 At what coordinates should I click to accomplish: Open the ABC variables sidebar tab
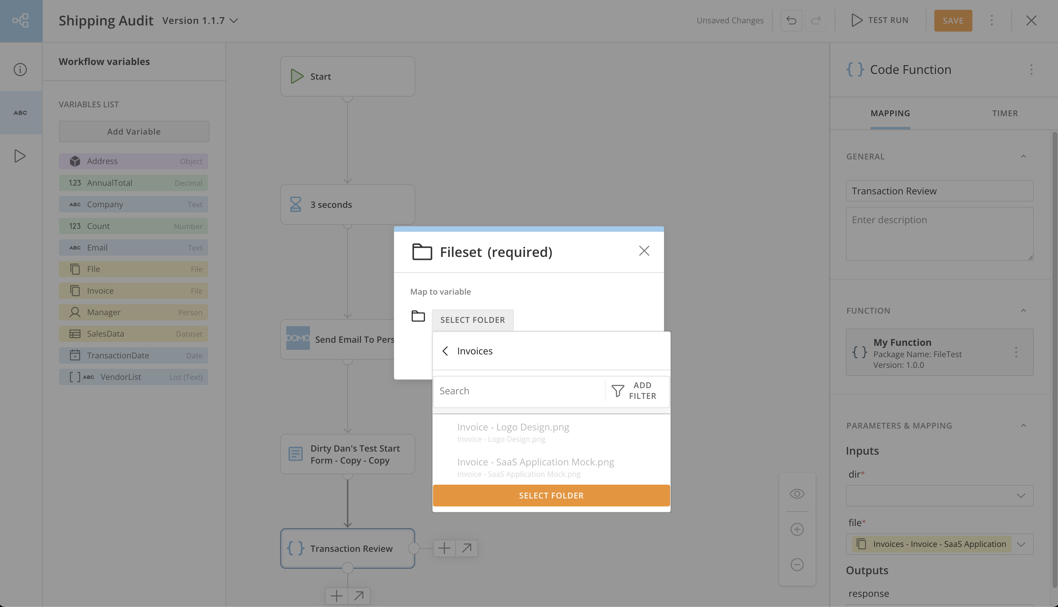[x=20, y=113]
